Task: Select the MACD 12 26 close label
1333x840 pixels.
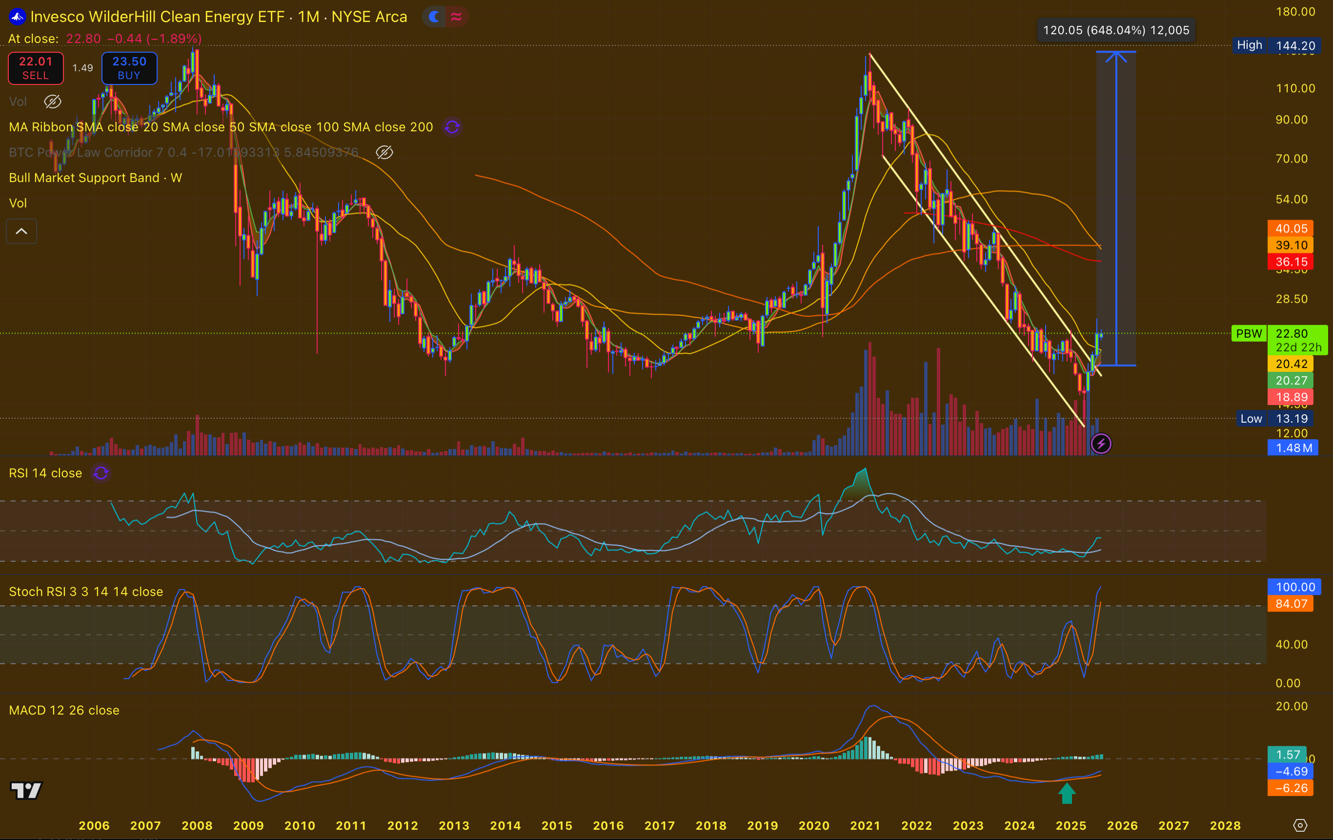Action: coord(64,710)
